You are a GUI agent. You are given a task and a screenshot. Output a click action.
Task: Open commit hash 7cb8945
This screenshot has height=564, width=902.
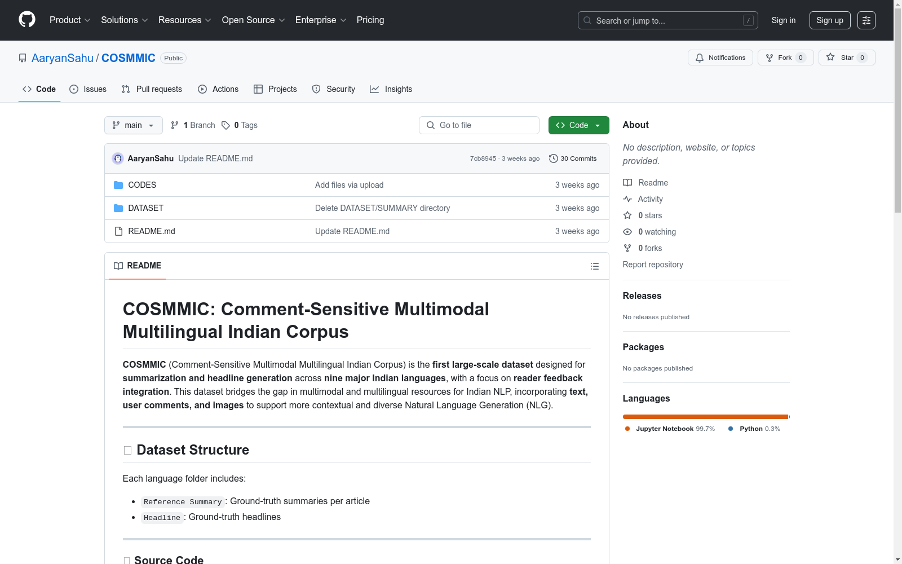[483, 158]
